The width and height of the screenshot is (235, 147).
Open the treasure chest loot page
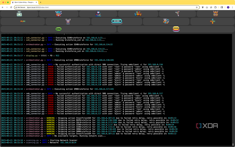tap(215, 14)
